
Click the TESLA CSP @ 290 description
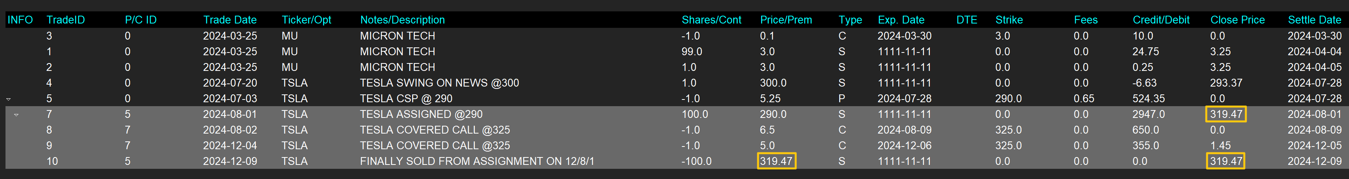pos(406,98)
